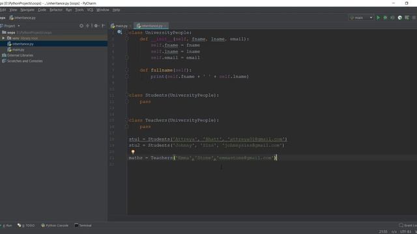Run with coverage icon in toolbar

click(392, 18)
